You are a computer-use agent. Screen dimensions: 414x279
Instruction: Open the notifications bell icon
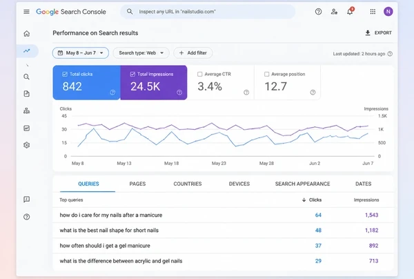pyautogui.click(x=350, y=12)
